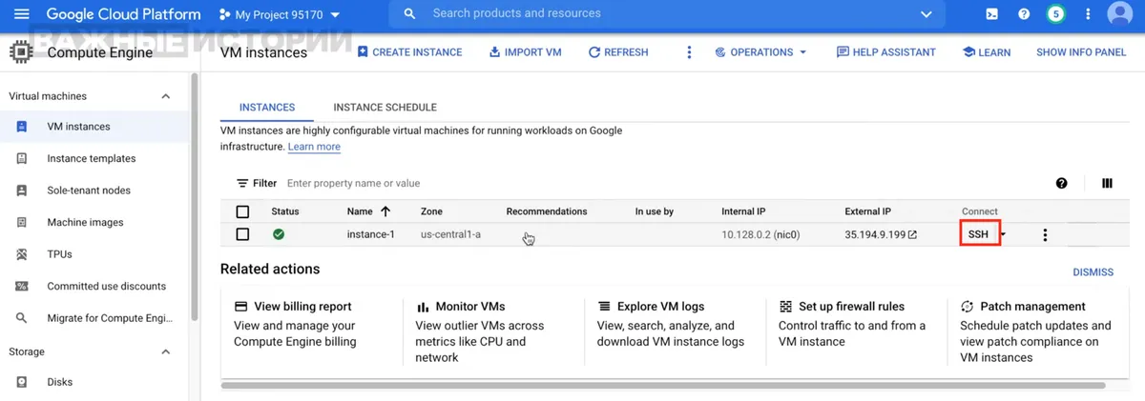Screen dimensions: 1145x401
Task: Dismiss the Related actions panel
Action: pos(1093,272)
